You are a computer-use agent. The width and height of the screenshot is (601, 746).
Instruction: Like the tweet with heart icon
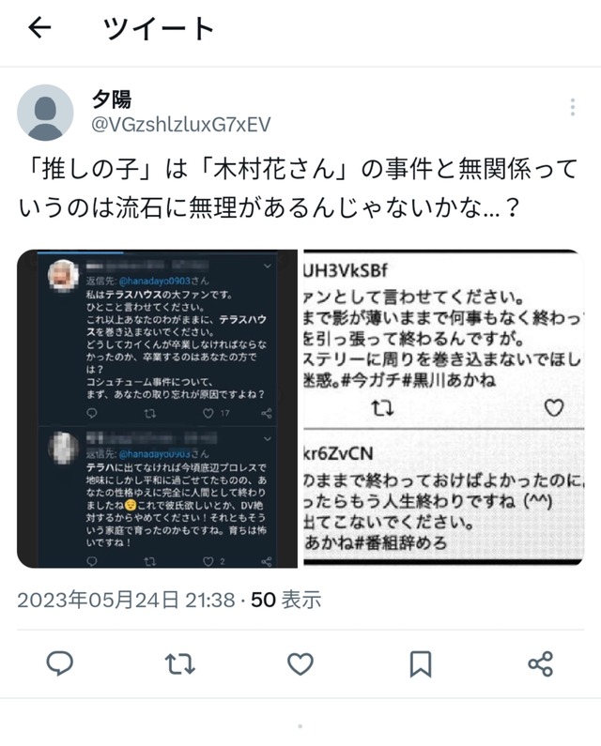tap(300, 663)
